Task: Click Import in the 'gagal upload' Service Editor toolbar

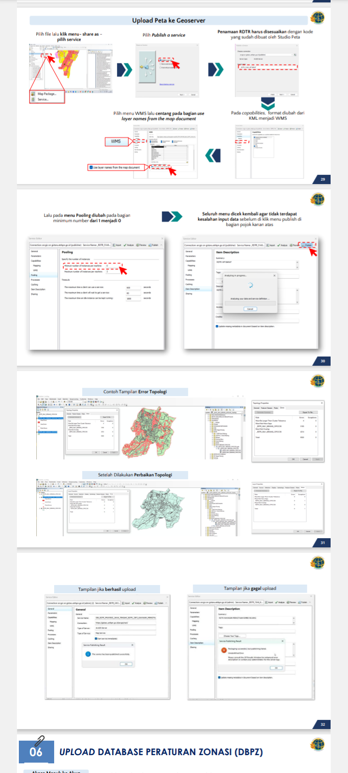Action: 270,602
